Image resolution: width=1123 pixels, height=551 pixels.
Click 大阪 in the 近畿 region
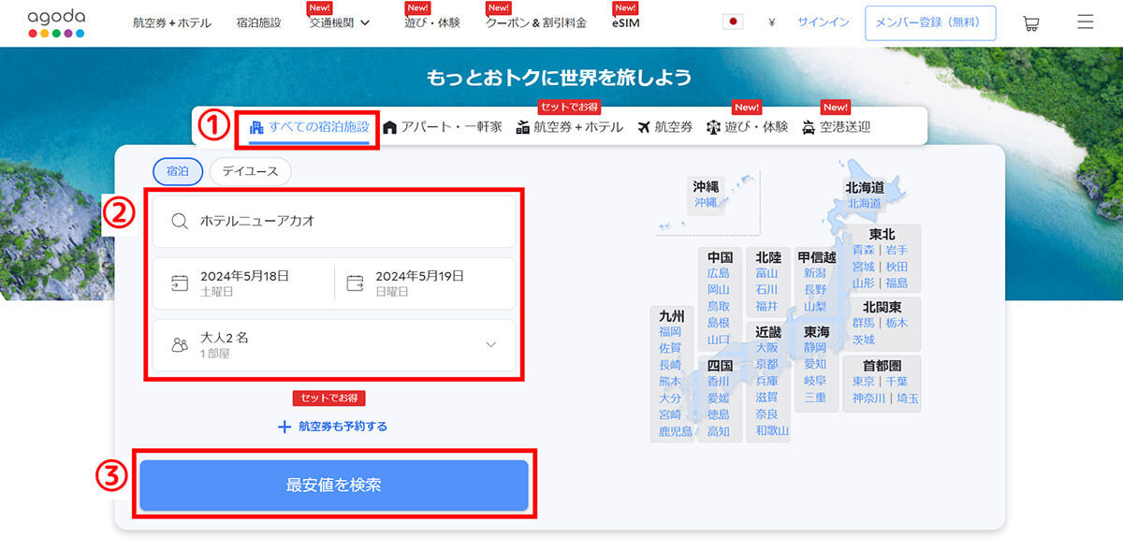[x=766, y=347]
